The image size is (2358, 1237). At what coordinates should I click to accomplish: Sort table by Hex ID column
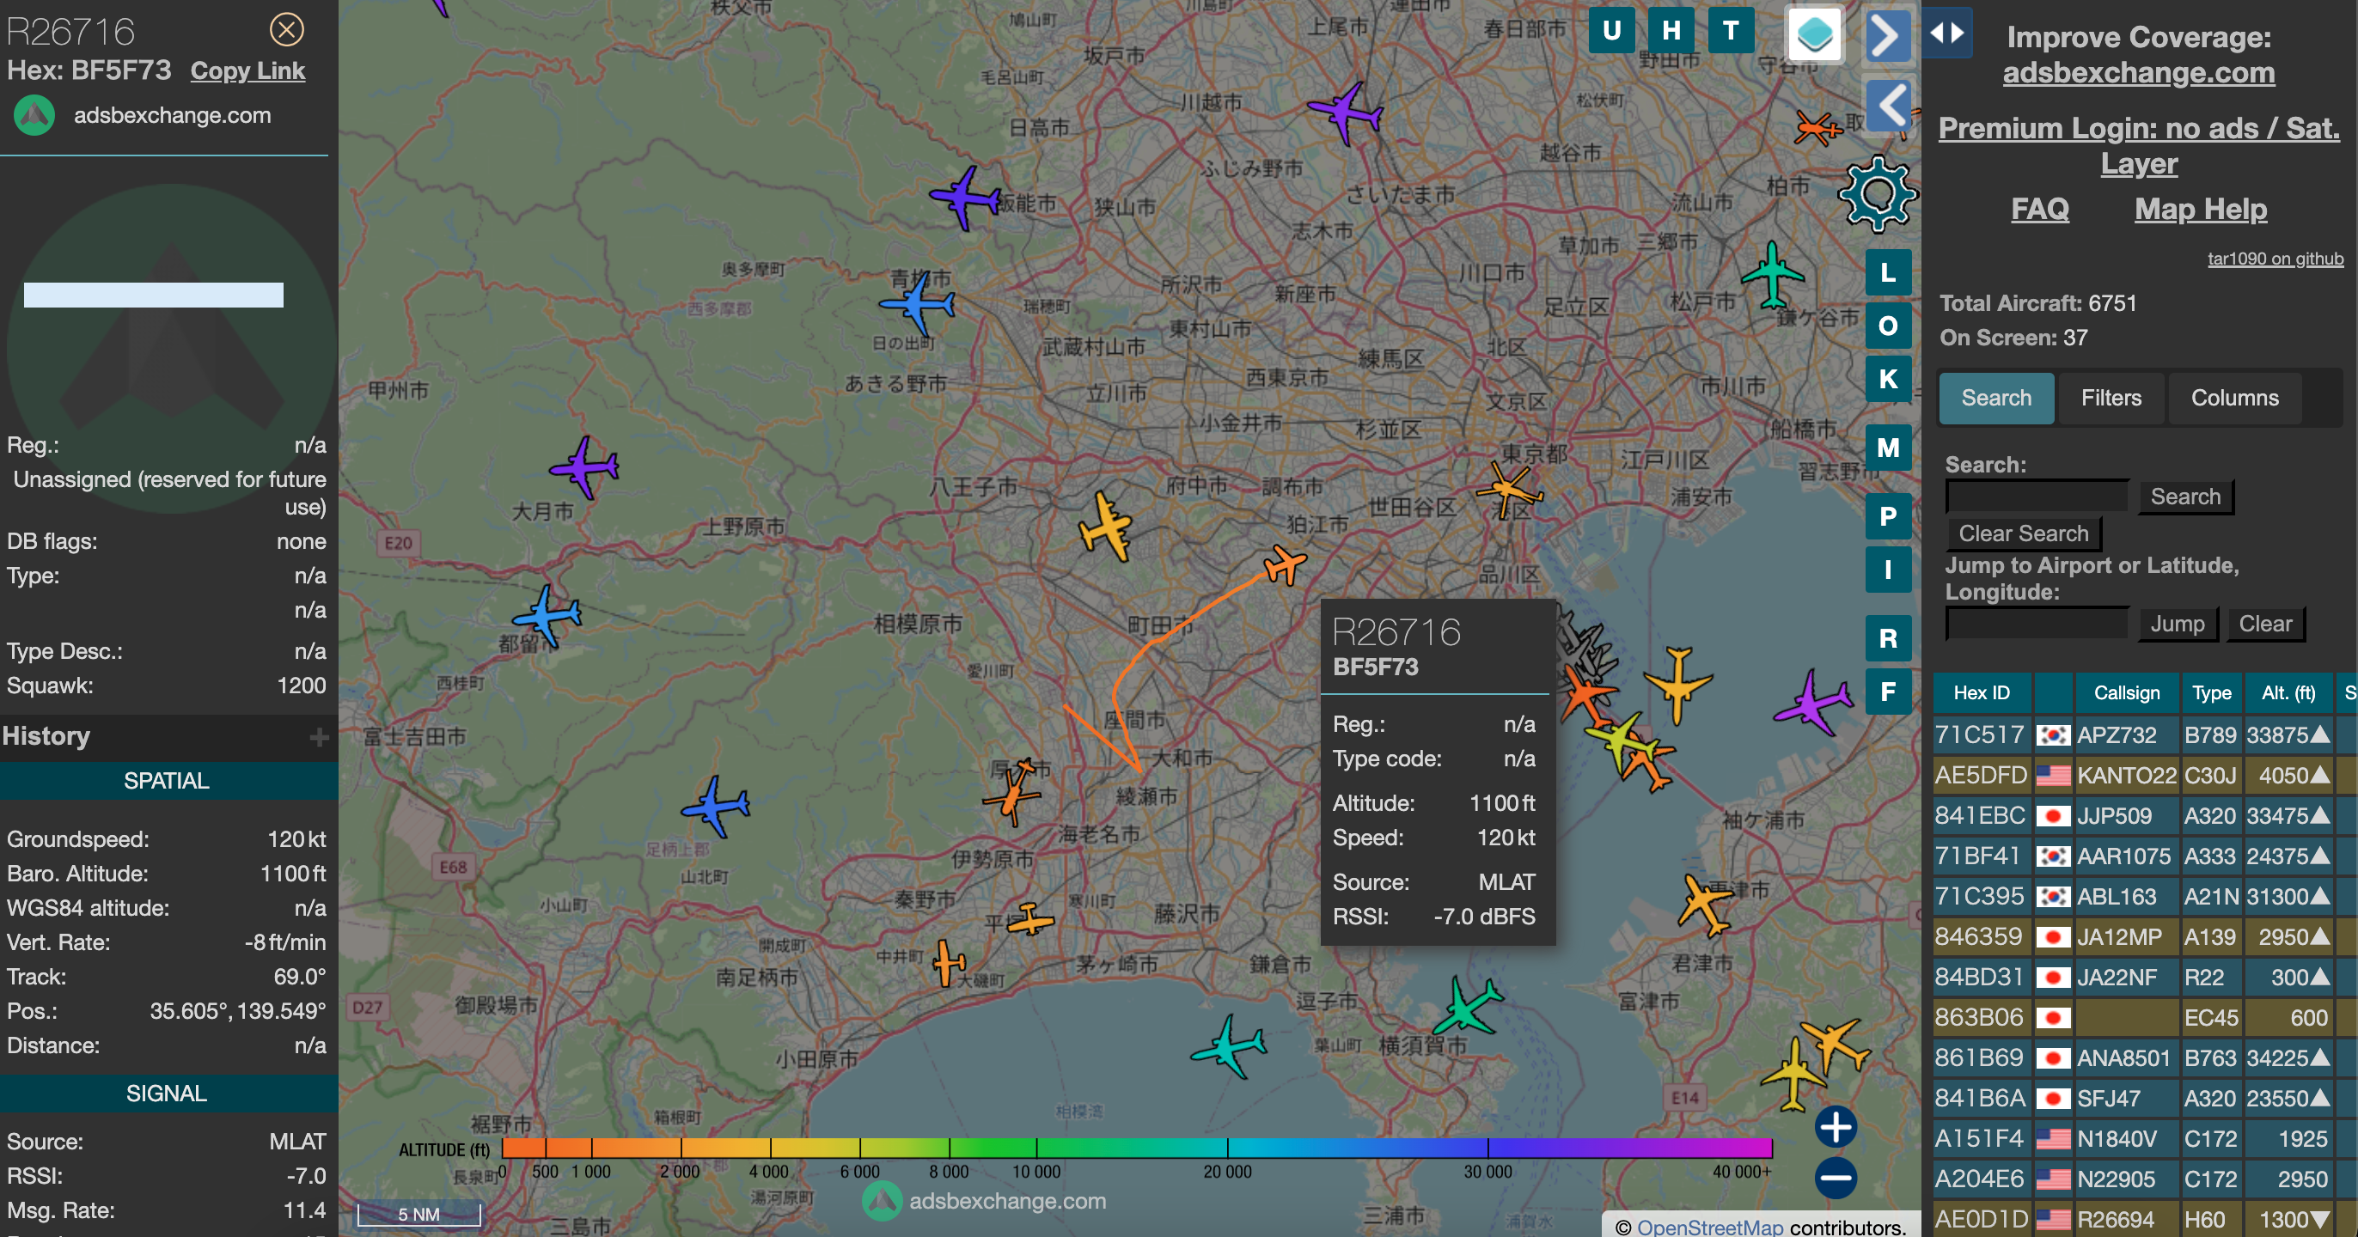coord(1981,692)
